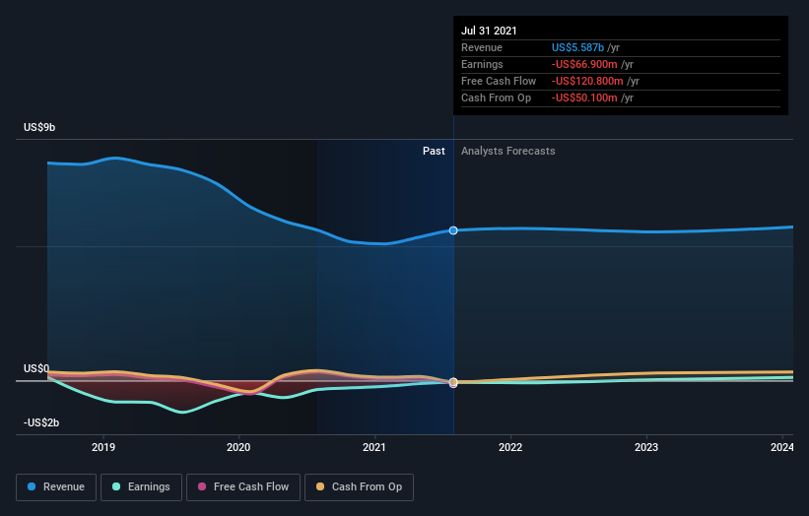
Task: Click the US$9b axis label
Action: (x=39, y=127)
